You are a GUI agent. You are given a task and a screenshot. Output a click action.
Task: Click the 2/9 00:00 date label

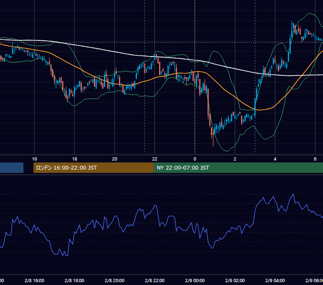(195, 281)
